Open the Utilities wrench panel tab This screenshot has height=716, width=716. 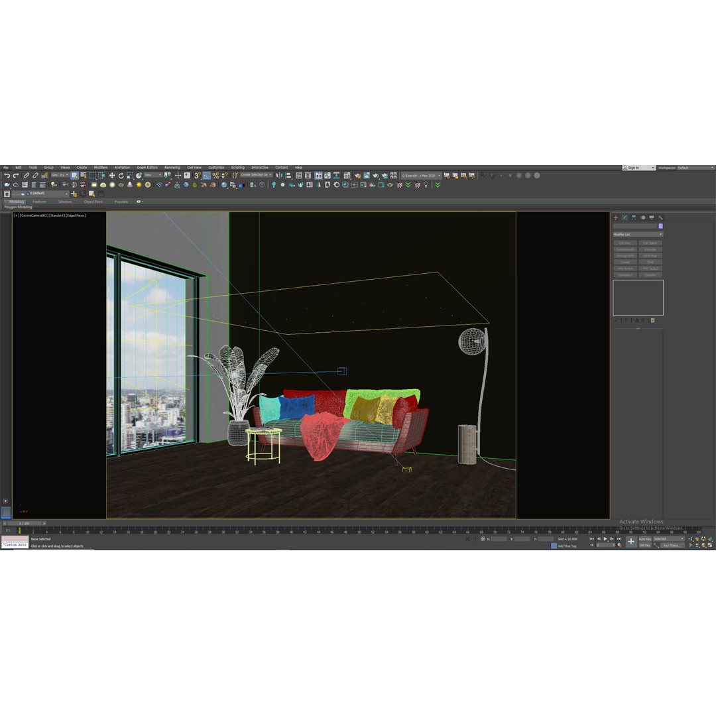pos(660,217)
